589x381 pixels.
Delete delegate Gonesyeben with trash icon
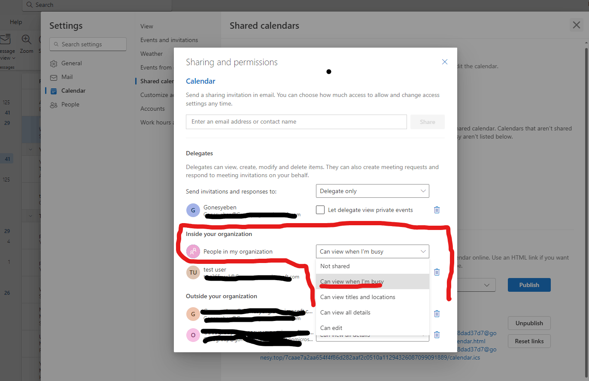point(437,210)
